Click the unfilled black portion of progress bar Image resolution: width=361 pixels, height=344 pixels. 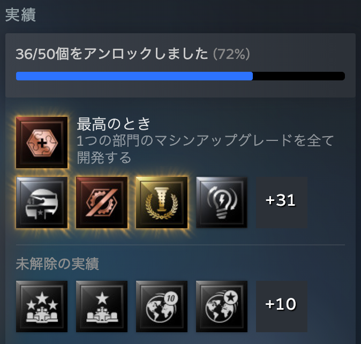point(299,76)
